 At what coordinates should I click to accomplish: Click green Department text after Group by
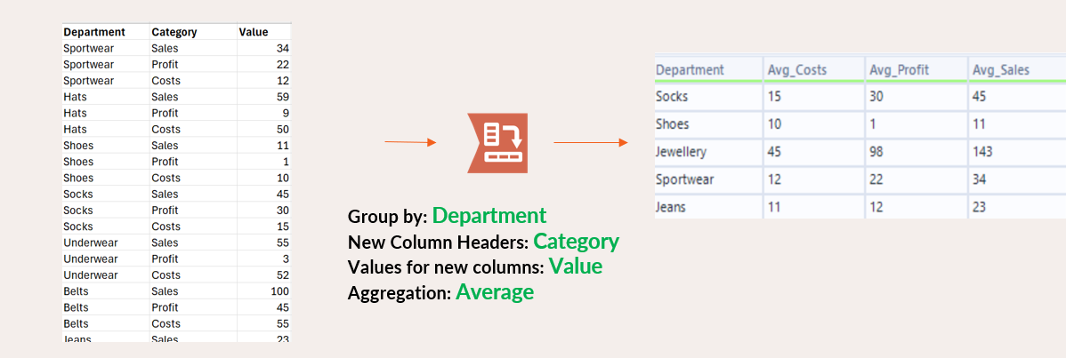tap(489, 215)
